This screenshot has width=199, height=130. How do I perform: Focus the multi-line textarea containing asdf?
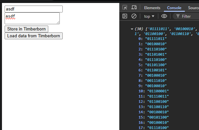[x=32, y=18]
